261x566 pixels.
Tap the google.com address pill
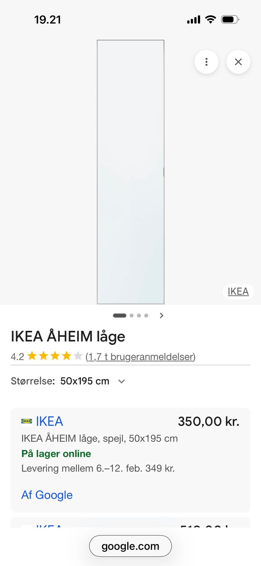coord(130,546)
